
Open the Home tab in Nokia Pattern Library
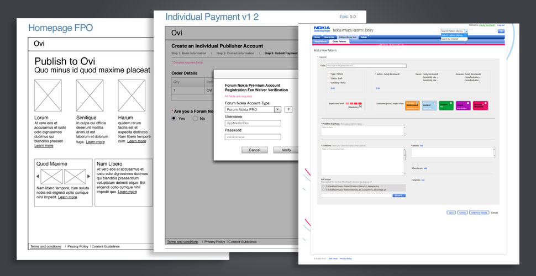317,37
